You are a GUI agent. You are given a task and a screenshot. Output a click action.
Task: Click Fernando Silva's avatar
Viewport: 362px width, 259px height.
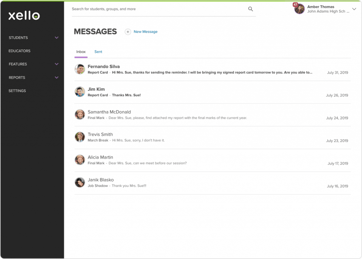(x=80, y=69)
